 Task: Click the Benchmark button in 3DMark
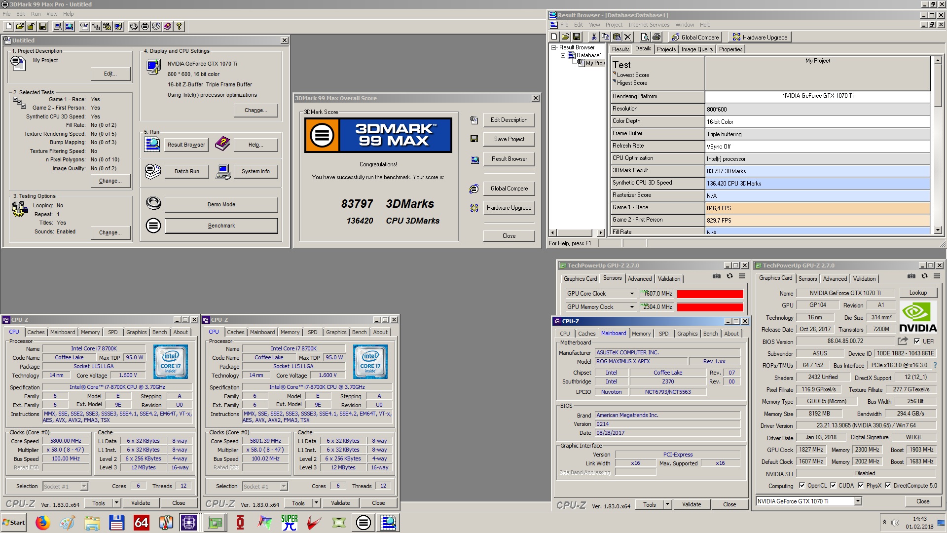tap(221, 226)
